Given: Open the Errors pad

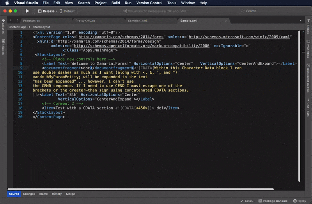Looking at the screenshot, I should [300, 201].
